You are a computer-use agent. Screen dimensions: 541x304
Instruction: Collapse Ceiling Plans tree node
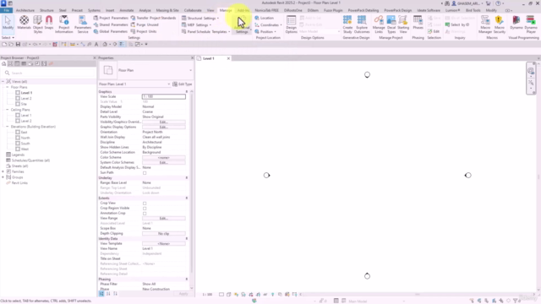pos(8,110)
